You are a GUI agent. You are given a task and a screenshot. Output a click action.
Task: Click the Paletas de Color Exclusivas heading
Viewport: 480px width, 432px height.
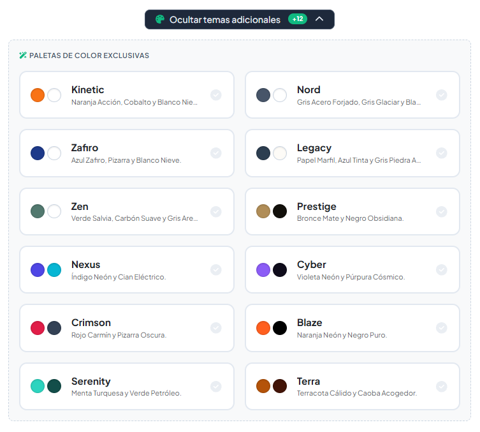[89, 56]
